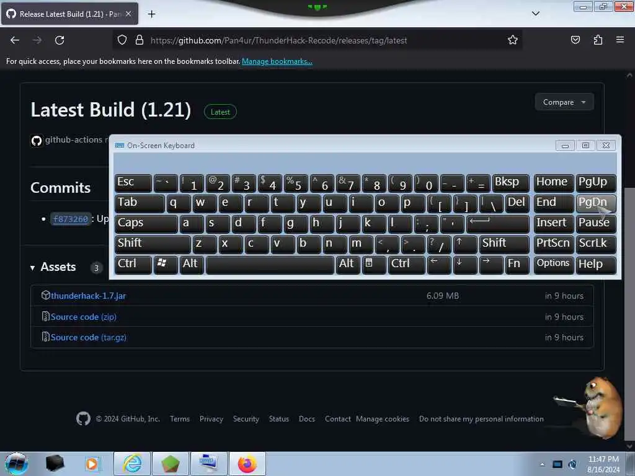Open the list all tabs chevron
This screenshot has width=635, height=476.
[x=535, y=14]
